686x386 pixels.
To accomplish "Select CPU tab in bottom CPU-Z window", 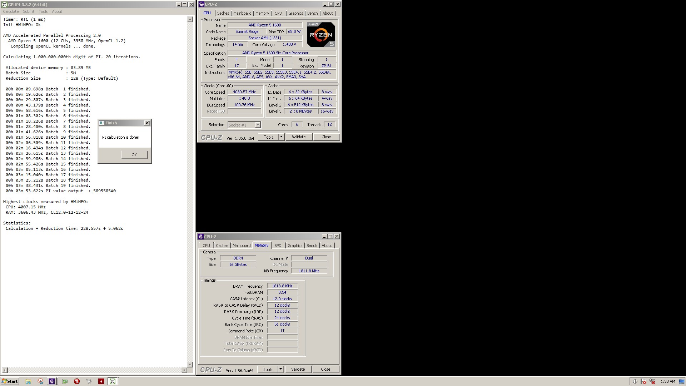I will coord(207,246).
